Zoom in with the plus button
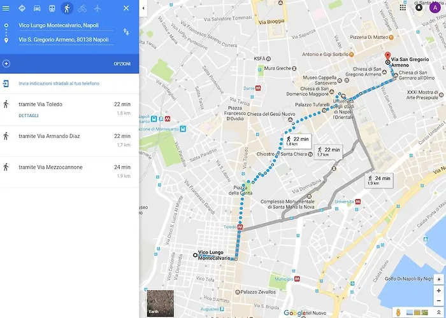The height and width of the screenshot is (318, 446). [x=438, y=291]
